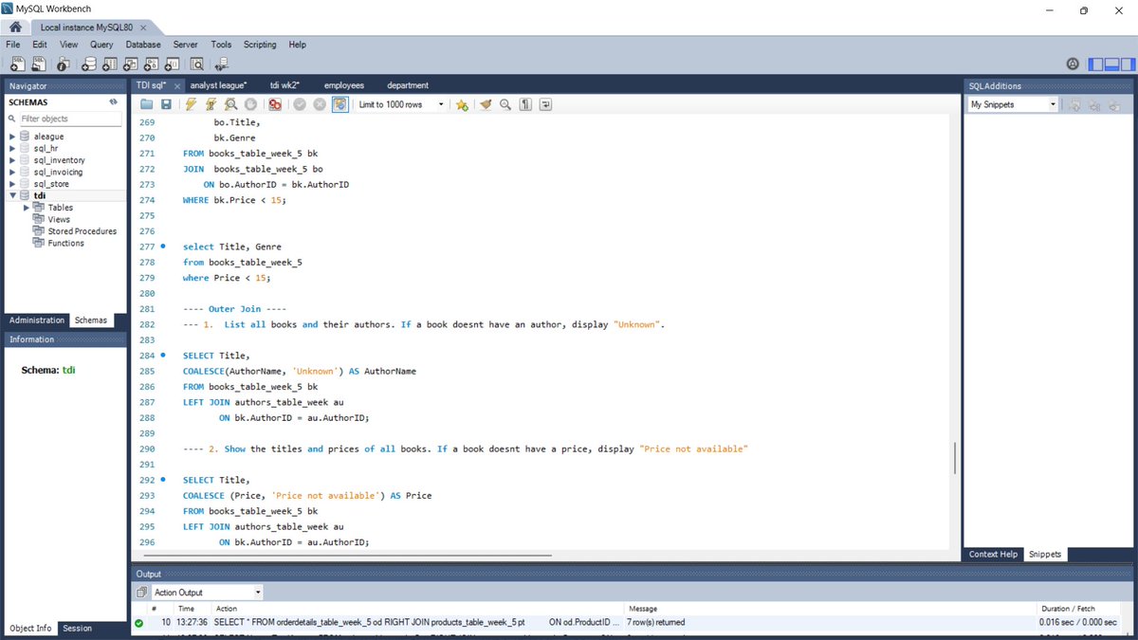Viewport: 1138px width, 640px height.
Task: Open a script file in this editor
Action: (147, 104)
